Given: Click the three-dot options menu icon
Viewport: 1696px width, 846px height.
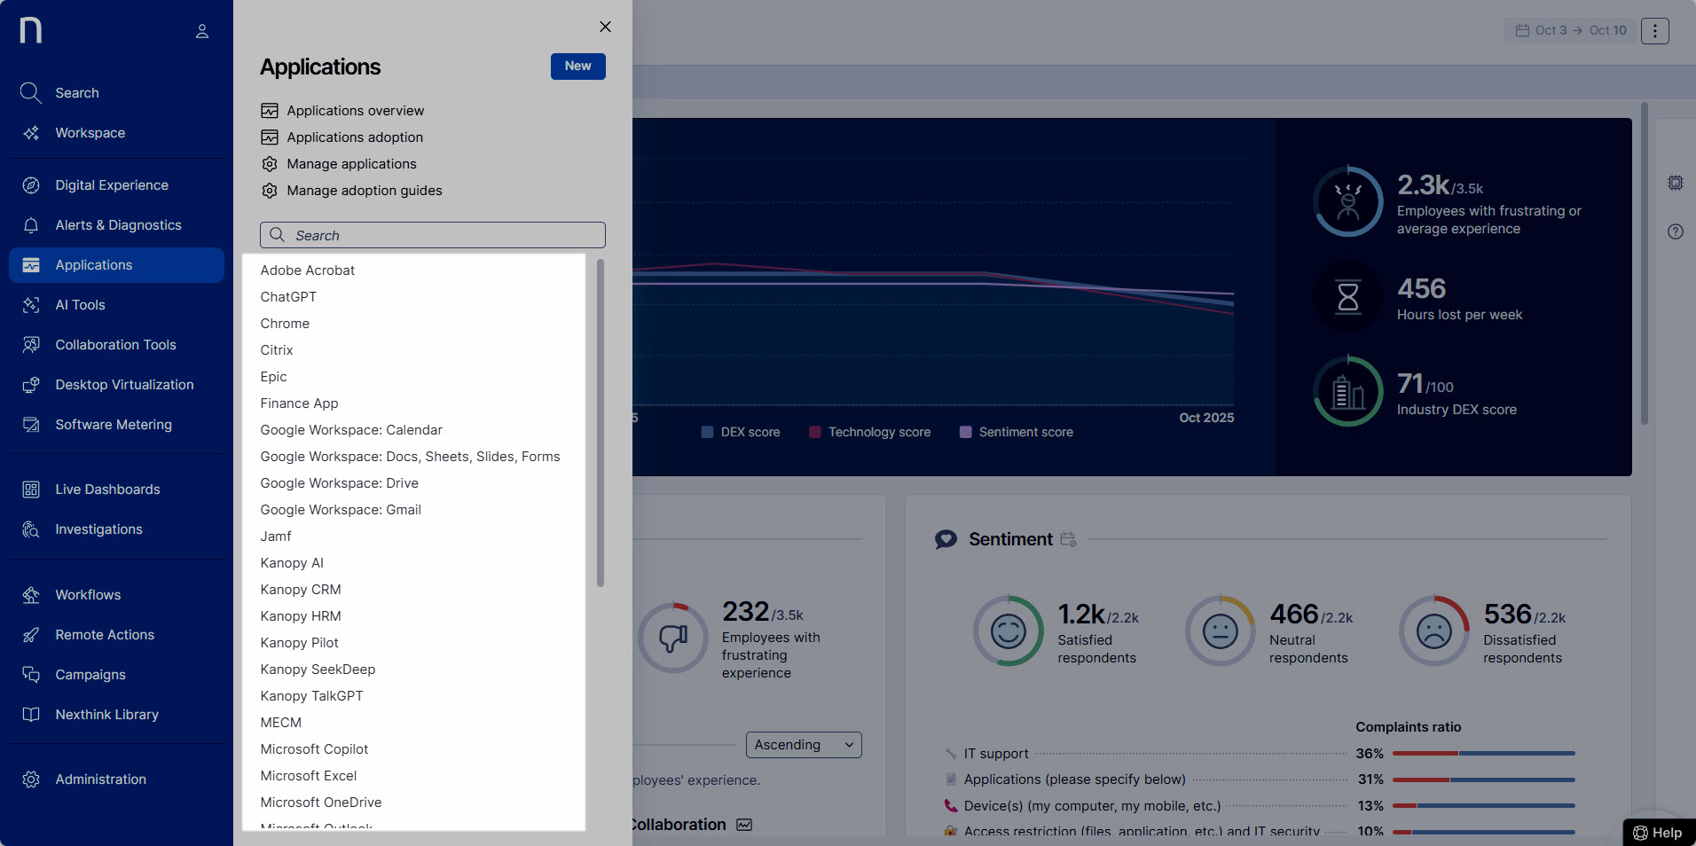Looking at the screenshot, I should [1654, 31].
